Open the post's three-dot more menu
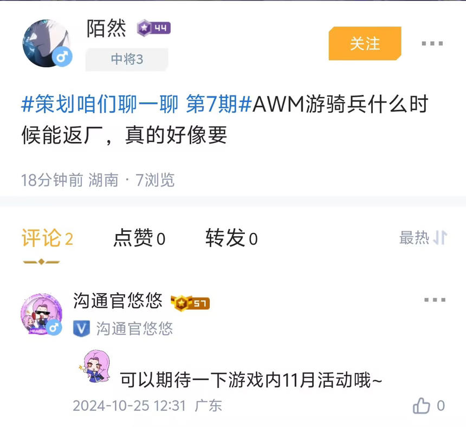The height and width of the screenshot is (427, 466). tap(432, 43)
